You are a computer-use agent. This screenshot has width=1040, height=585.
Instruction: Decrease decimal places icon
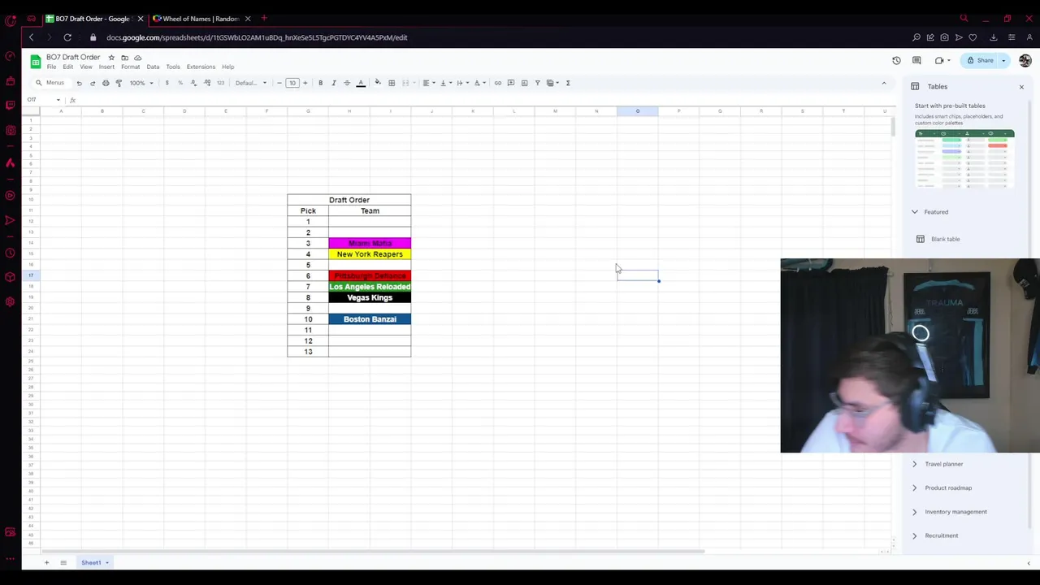[193, 83]
